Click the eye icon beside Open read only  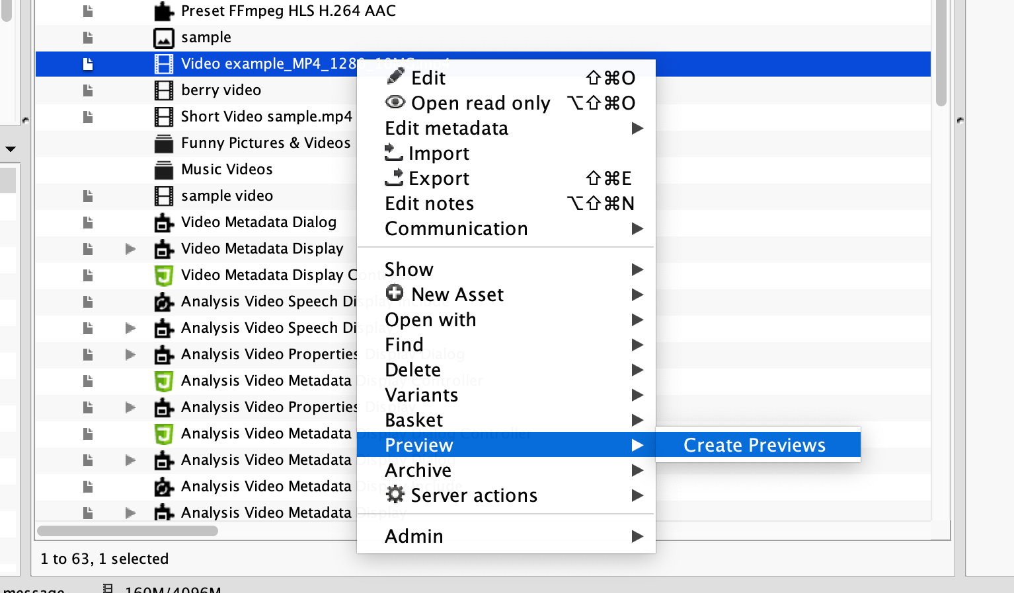(x=395, y=102)
